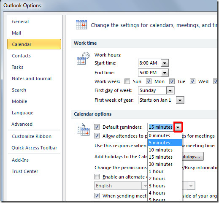This screenshot has width=219, height=203.
Task: Open the Add-Ins category
Action: click(x=20, y=160)
